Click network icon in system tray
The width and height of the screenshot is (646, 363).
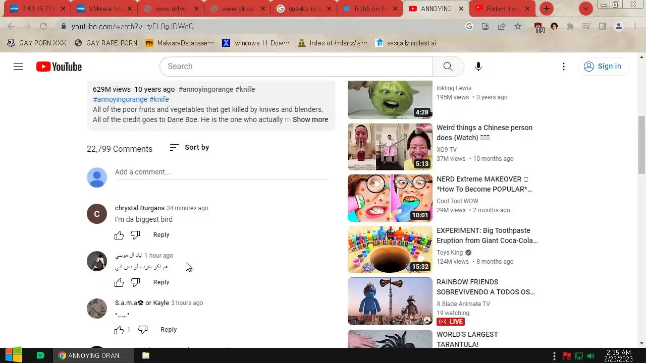579,355
